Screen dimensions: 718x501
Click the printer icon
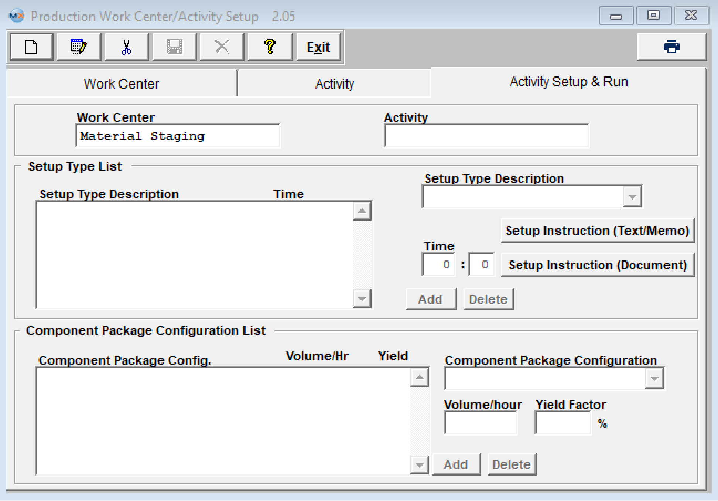pyautogui.click(x=671, y=47)
